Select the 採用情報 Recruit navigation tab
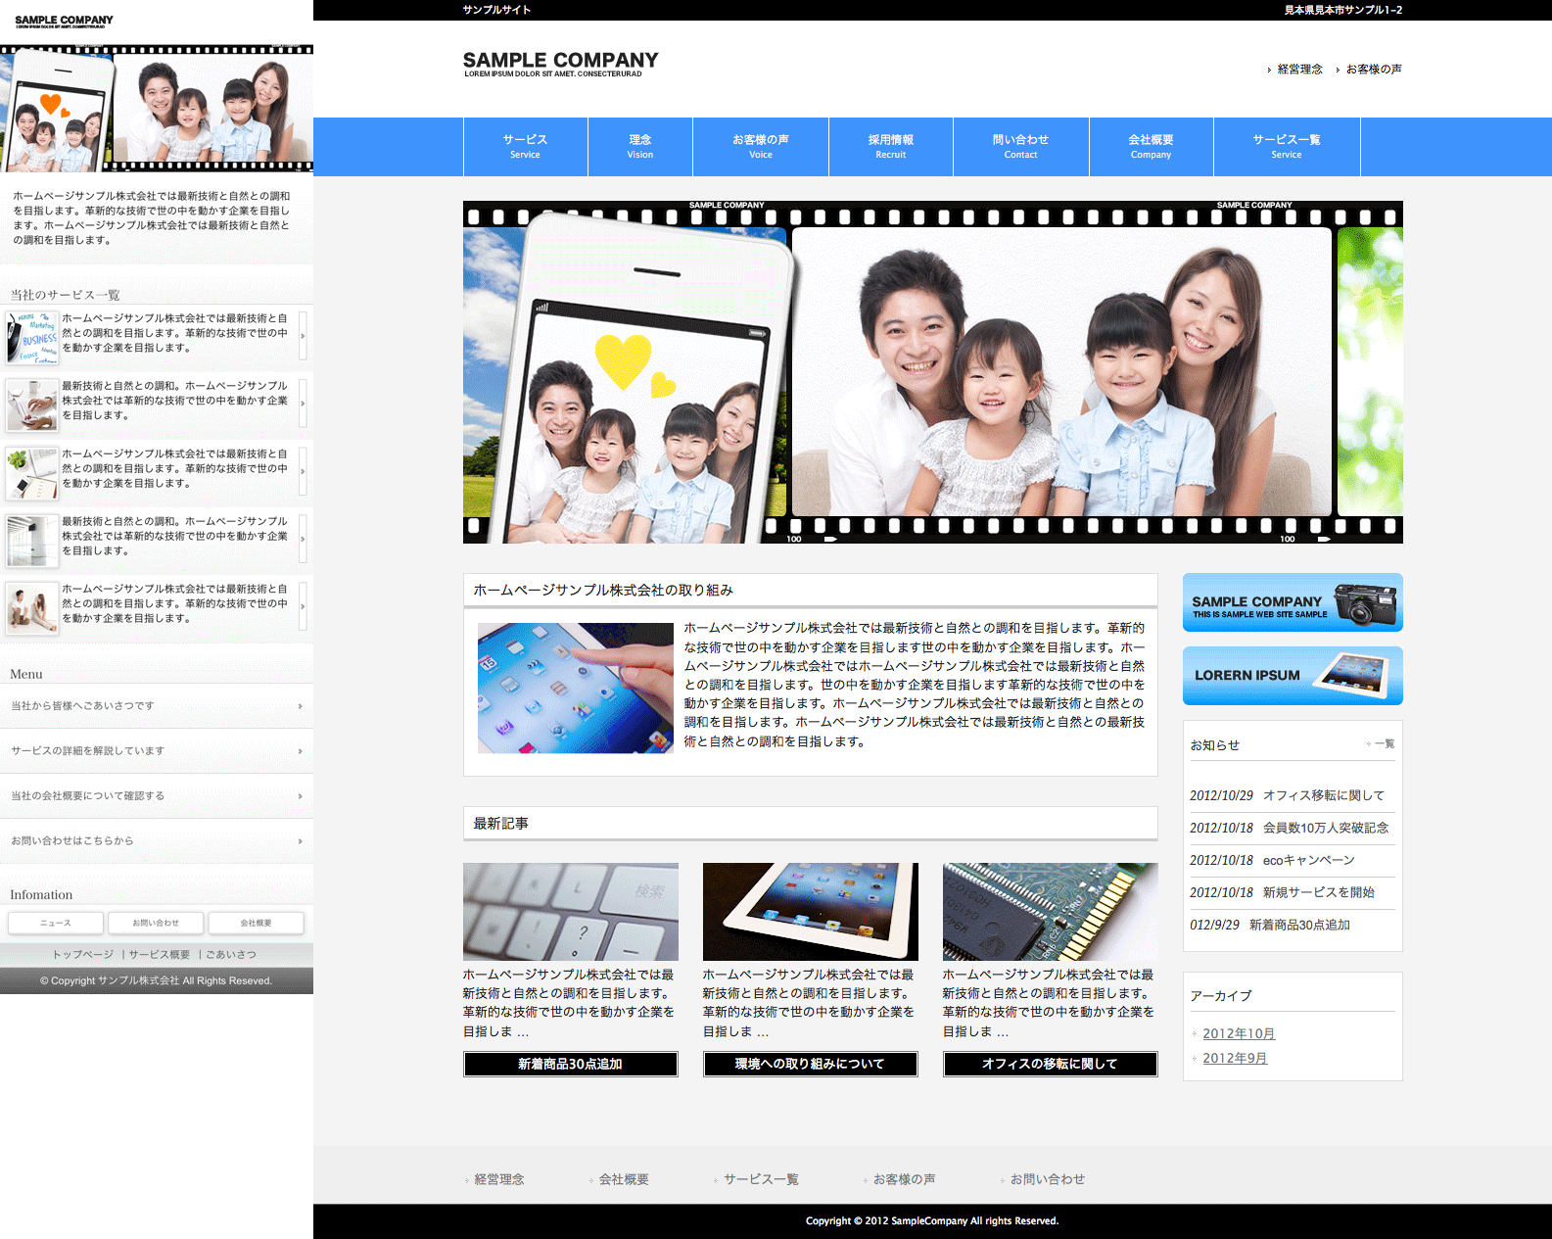 [x=890, y=147]
